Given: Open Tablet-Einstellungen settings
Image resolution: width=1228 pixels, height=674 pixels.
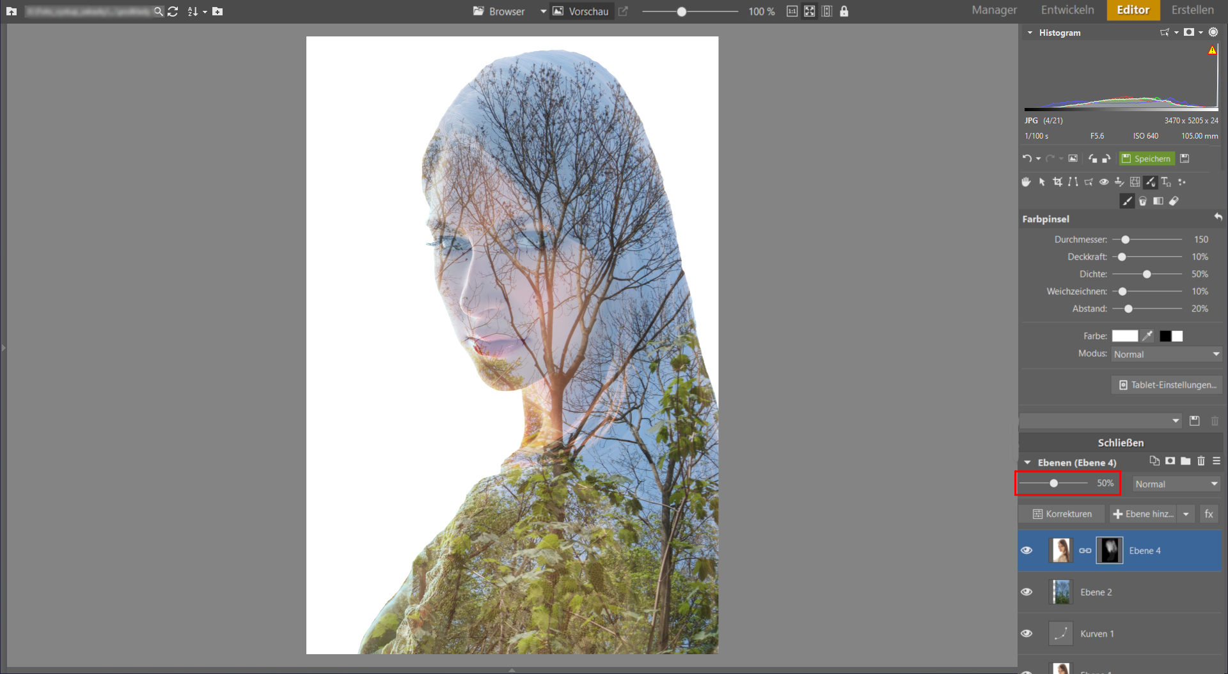Looking at the screenshot, I should coord(1167,385).
